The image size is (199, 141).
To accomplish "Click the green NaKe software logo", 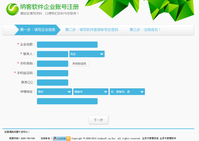I will point(12,9).
